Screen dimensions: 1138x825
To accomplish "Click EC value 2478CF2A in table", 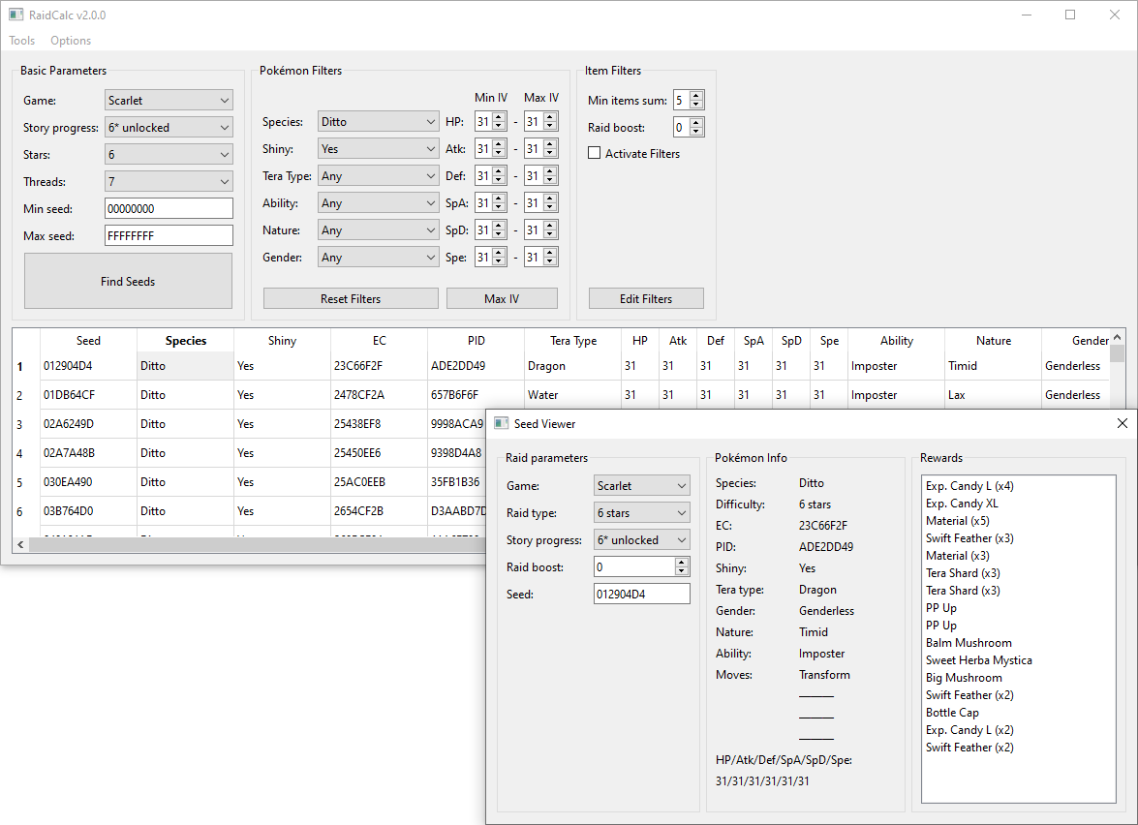I will click(x=380, y=395).
